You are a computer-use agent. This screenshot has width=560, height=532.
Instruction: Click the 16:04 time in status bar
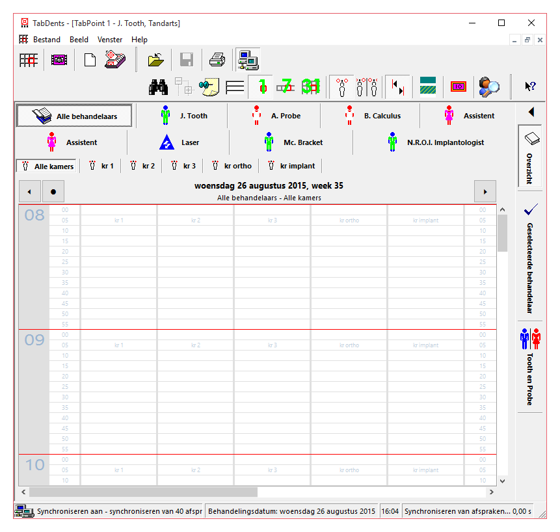tap(390, 511)
